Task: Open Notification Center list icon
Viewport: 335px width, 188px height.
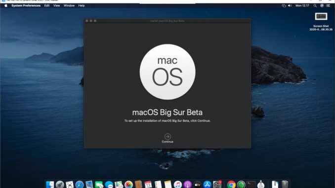Action: pyautogui.click(x=328, y=5)
